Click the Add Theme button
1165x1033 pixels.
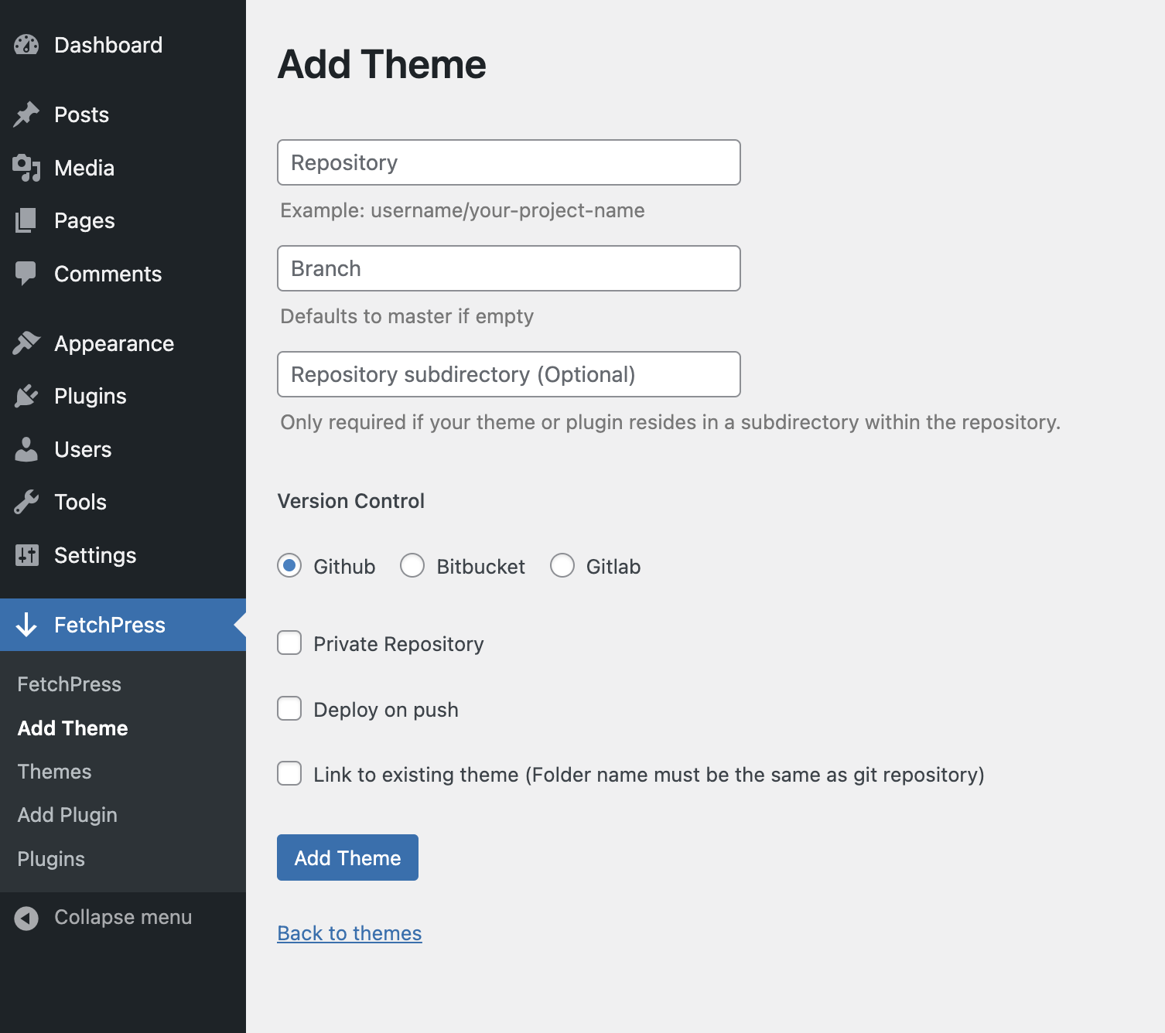[x=347, y=857]
